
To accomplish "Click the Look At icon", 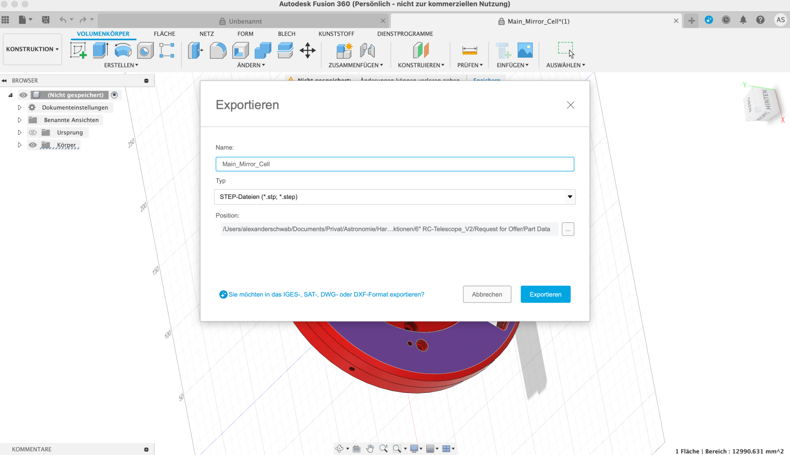I will pyautogui.click(x=357, y=448).
